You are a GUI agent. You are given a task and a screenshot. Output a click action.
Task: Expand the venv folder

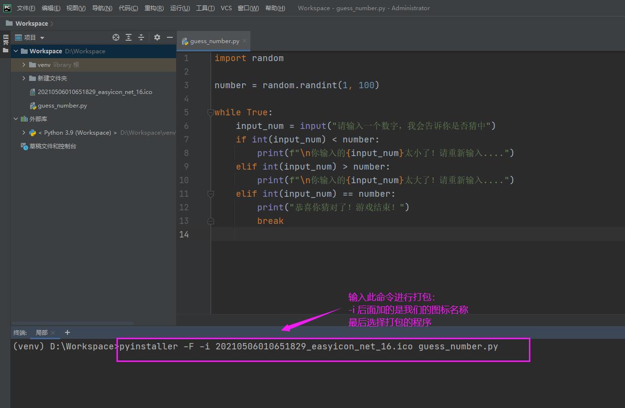pyautogui.click(x=24, y=64)
